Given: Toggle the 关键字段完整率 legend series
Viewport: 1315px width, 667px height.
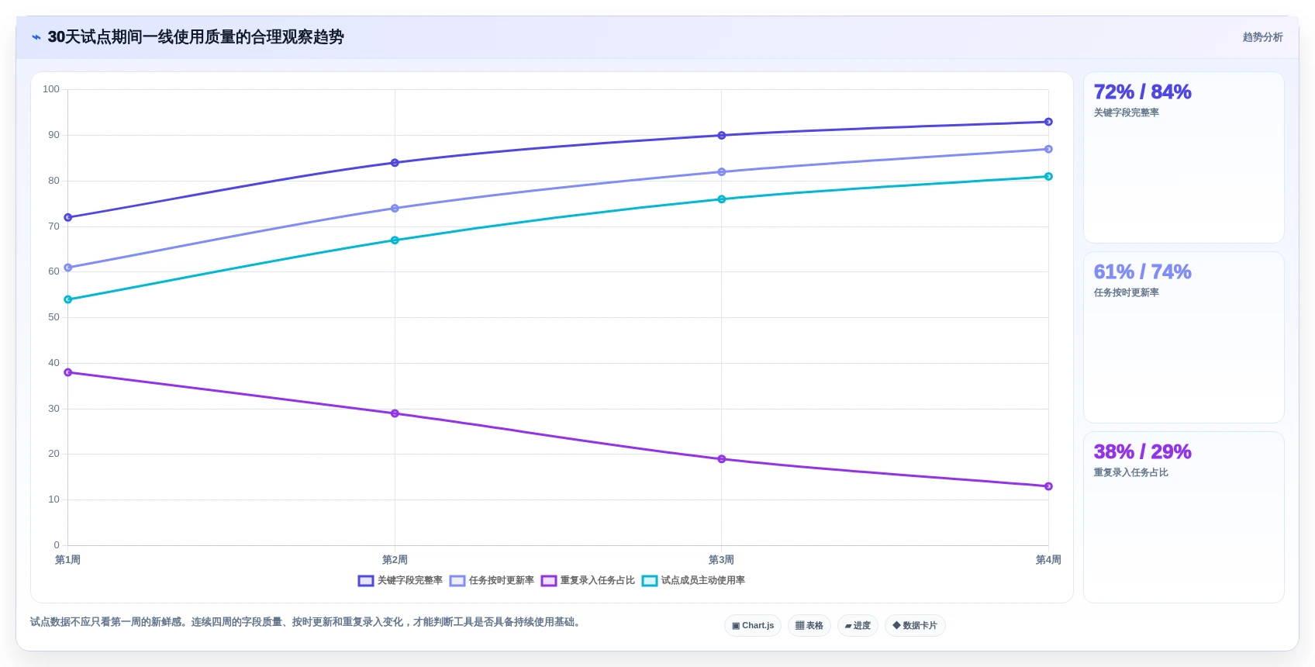Looking at the screenshot, I should click(x=400, y=580).
